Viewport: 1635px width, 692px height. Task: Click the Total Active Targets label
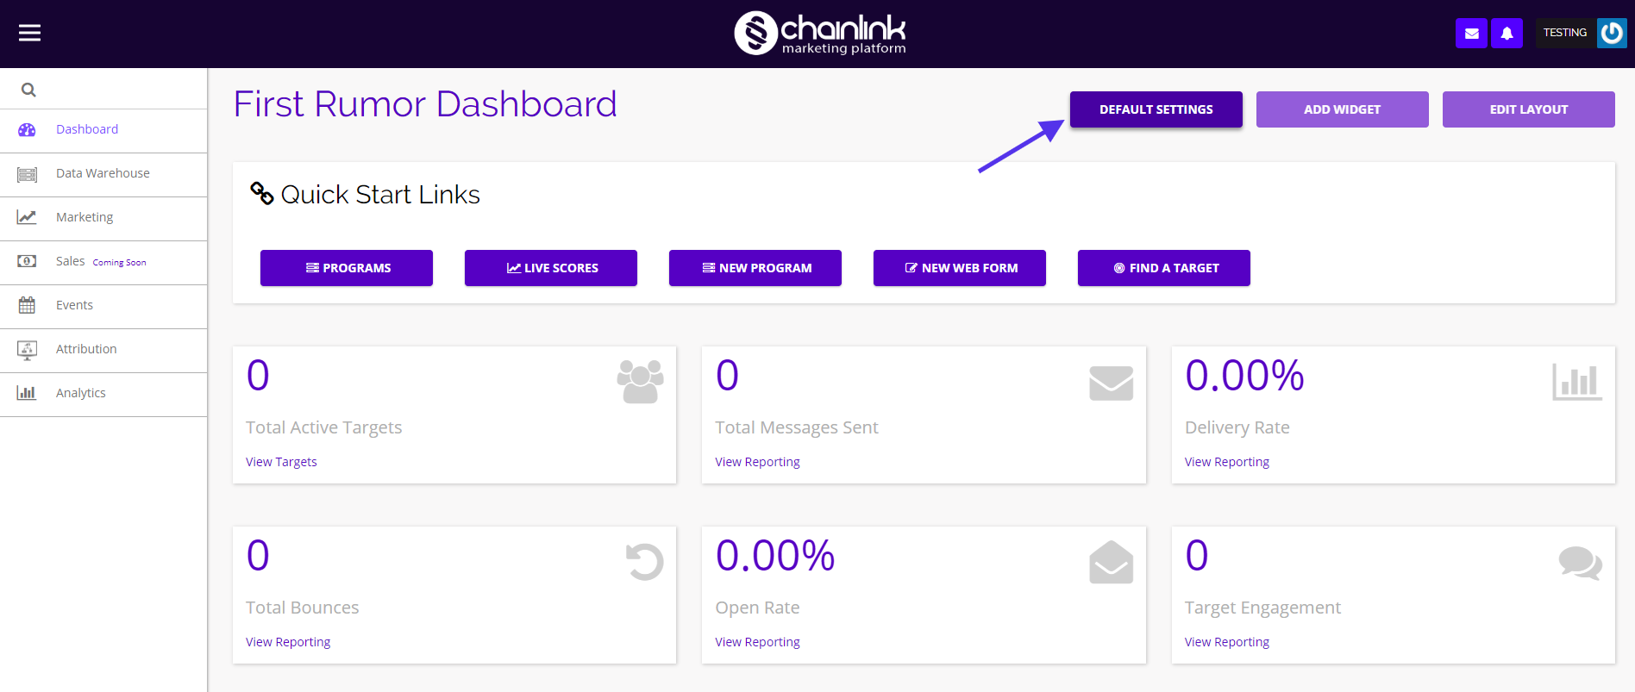point(323,427)
